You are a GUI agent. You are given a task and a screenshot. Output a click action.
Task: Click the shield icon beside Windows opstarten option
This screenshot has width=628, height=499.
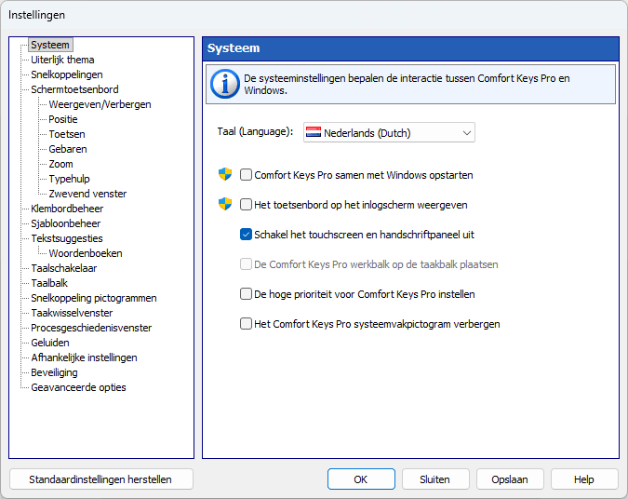tap(225, 174)
